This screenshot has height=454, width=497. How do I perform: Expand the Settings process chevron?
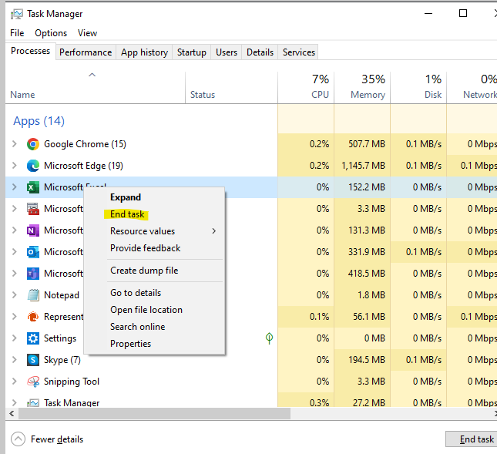(x=15, y=338)
